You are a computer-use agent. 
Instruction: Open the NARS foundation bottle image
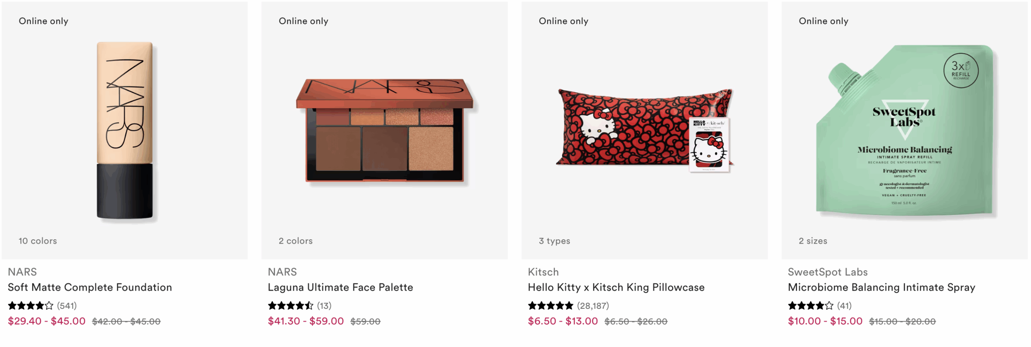124,131
